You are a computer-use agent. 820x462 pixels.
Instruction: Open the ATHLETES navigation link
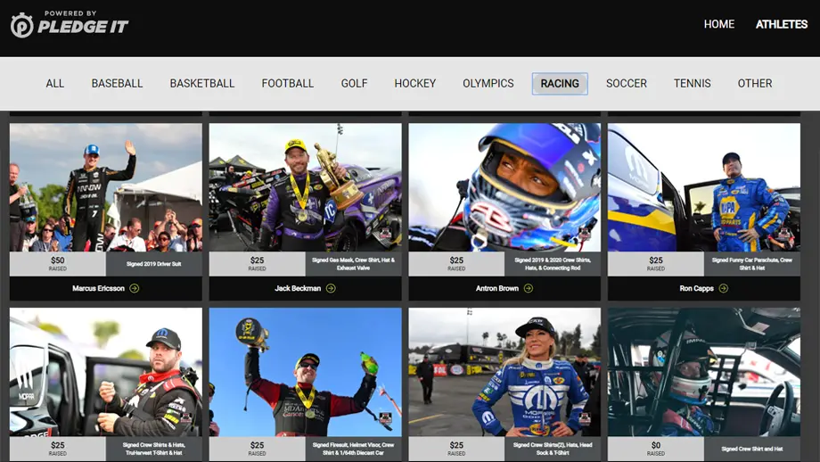781,24
